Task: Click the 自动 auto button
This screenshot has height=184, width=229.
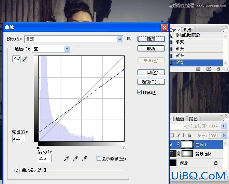Action: (x=151, y=72)
